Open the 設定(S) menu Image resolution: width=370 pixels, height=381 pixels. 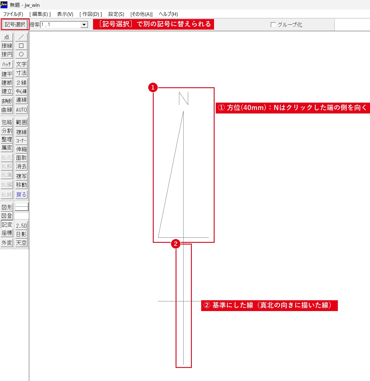pos(116,14)
